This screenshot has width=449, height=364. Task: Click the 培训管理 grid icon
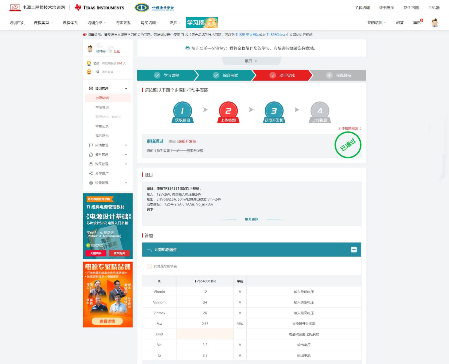(91, 88)
